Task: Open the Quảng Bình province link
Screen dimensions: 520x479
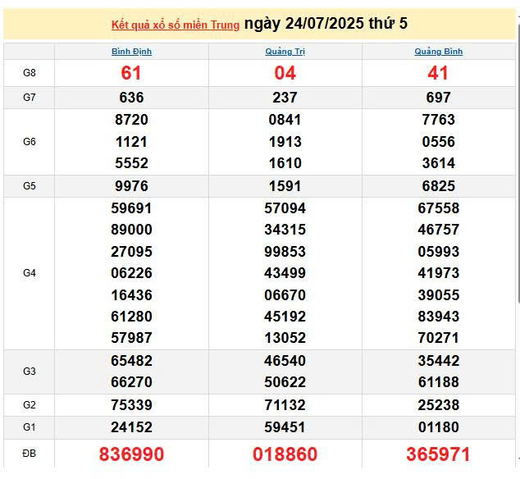Action: tap(439, 52)
